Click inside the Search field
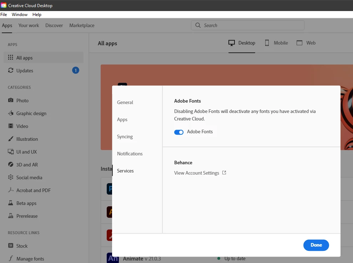This screenshot has width=353, height=263. [x=248, y=25]
